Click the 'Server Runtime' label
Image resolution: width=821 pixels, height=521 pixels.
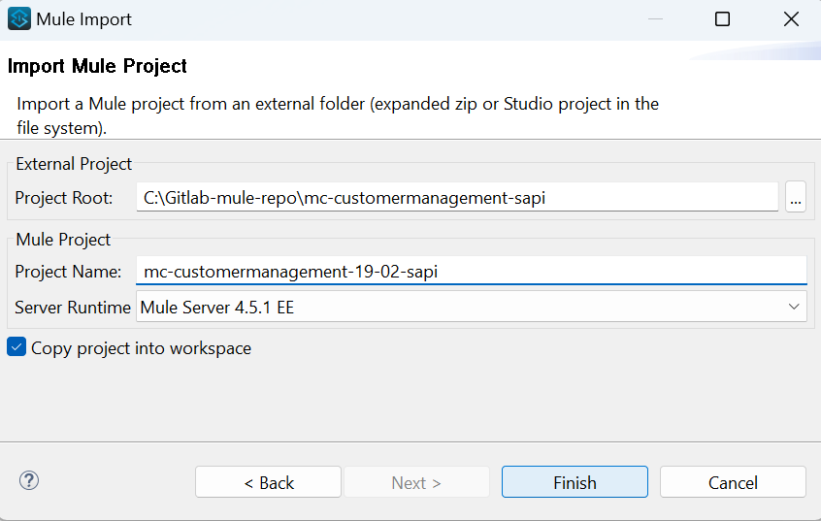[73, 308]
